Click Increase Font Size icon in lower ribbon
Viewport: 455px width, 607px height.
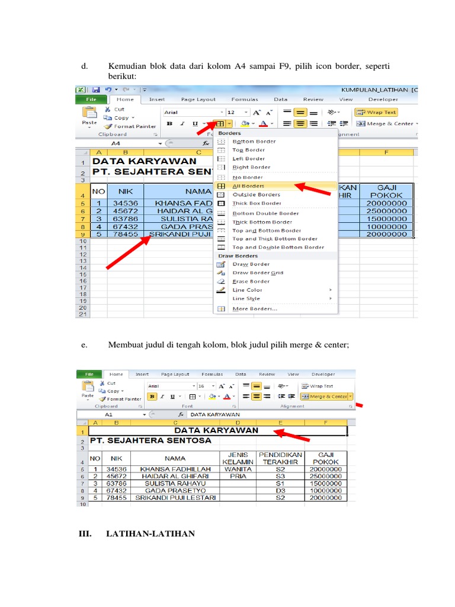point(222,386)
